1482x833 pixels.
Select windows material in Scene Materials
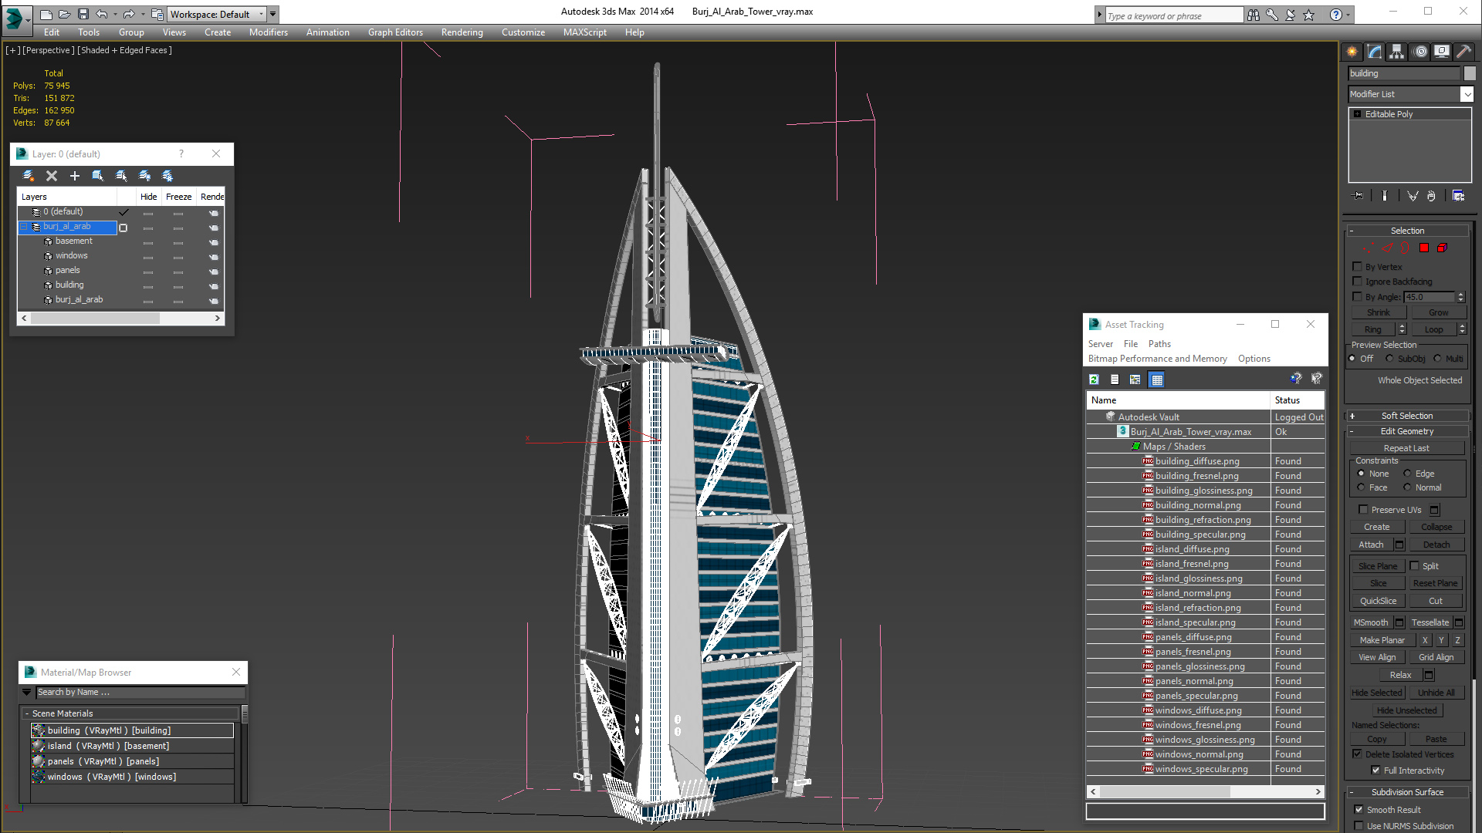click(x=132, y=777)
